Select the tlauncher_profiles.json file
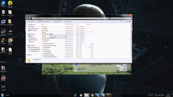 pyautogui.click(x=49, y=55)
